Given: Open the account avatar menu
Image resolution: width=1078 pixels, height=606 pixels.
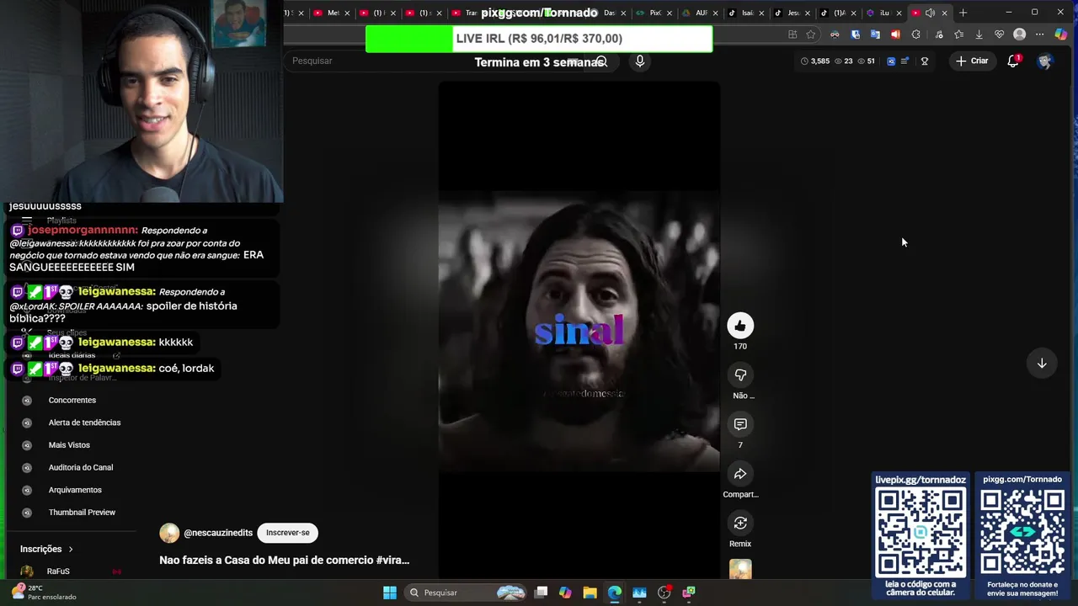Looking at the screenshot, I should click(1045, 61).
